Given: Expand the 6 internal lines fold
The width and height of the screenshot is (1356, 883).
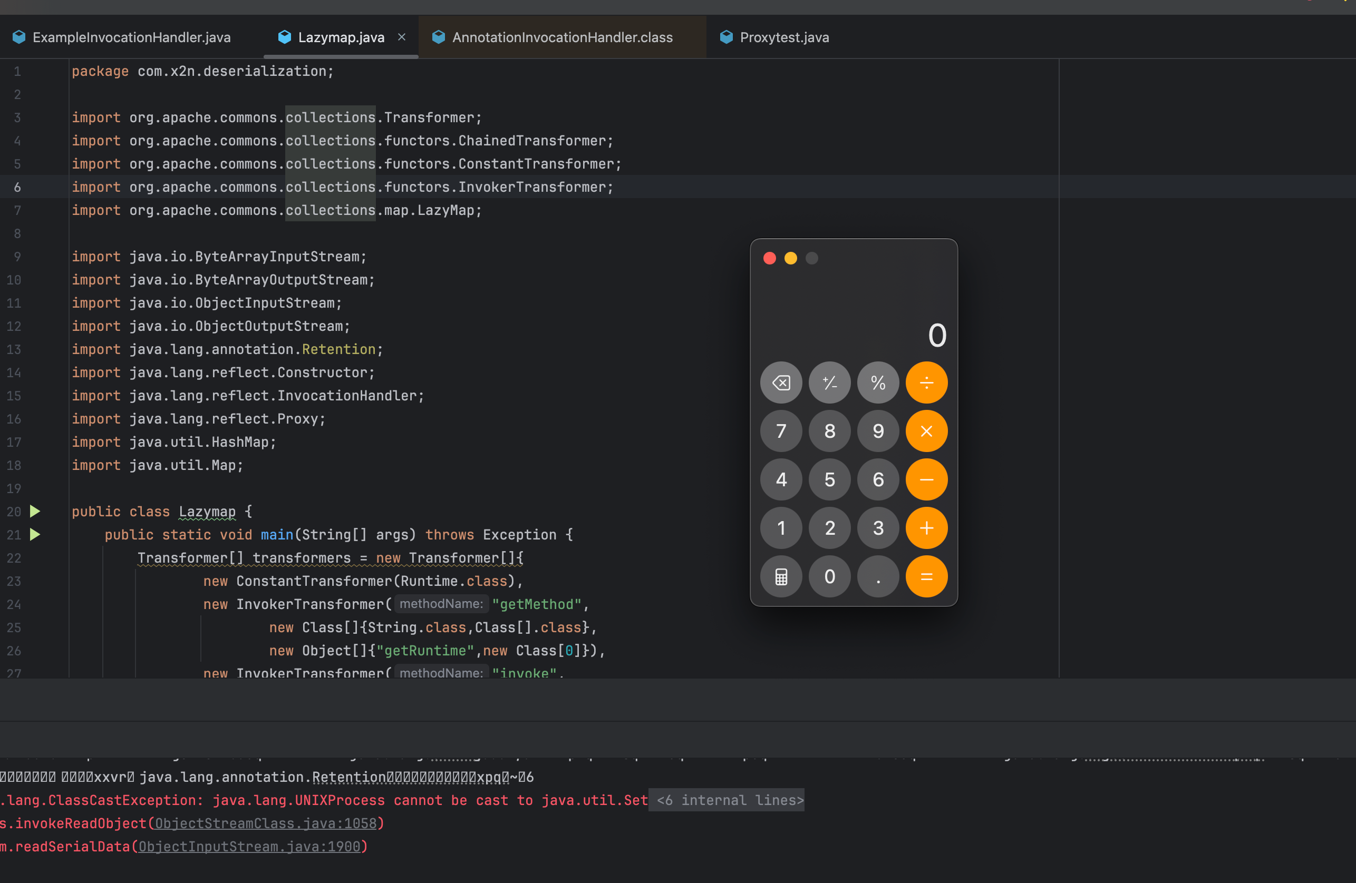Looking at the screenshot, I should click(x=729, y=800).
